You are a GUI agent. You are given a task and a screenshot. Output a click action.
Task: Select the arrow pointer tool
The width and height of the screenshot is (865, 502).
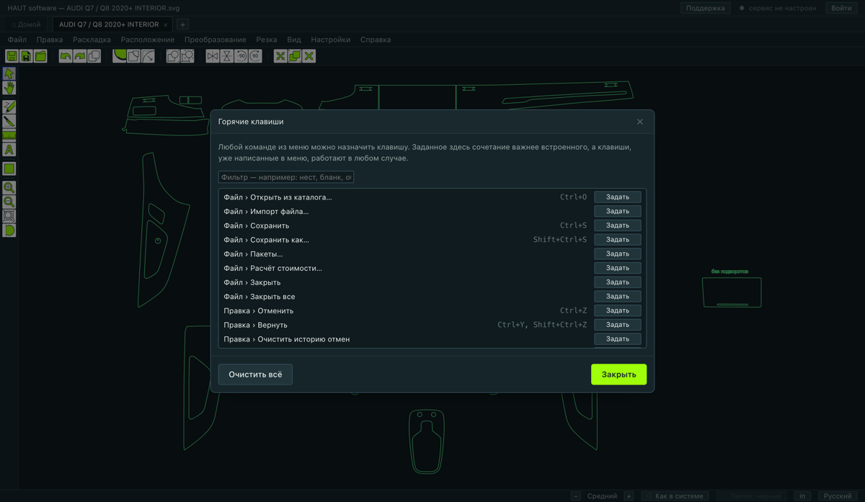(9, 73)
